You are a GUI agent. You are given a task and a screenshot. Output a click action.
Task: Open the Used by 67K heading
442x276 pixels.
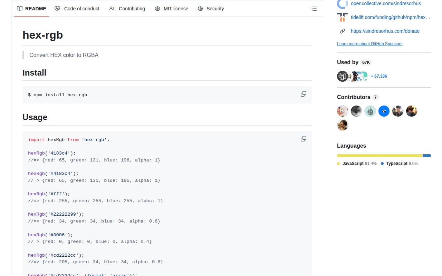pyautogui.click(x=354, y=62)
